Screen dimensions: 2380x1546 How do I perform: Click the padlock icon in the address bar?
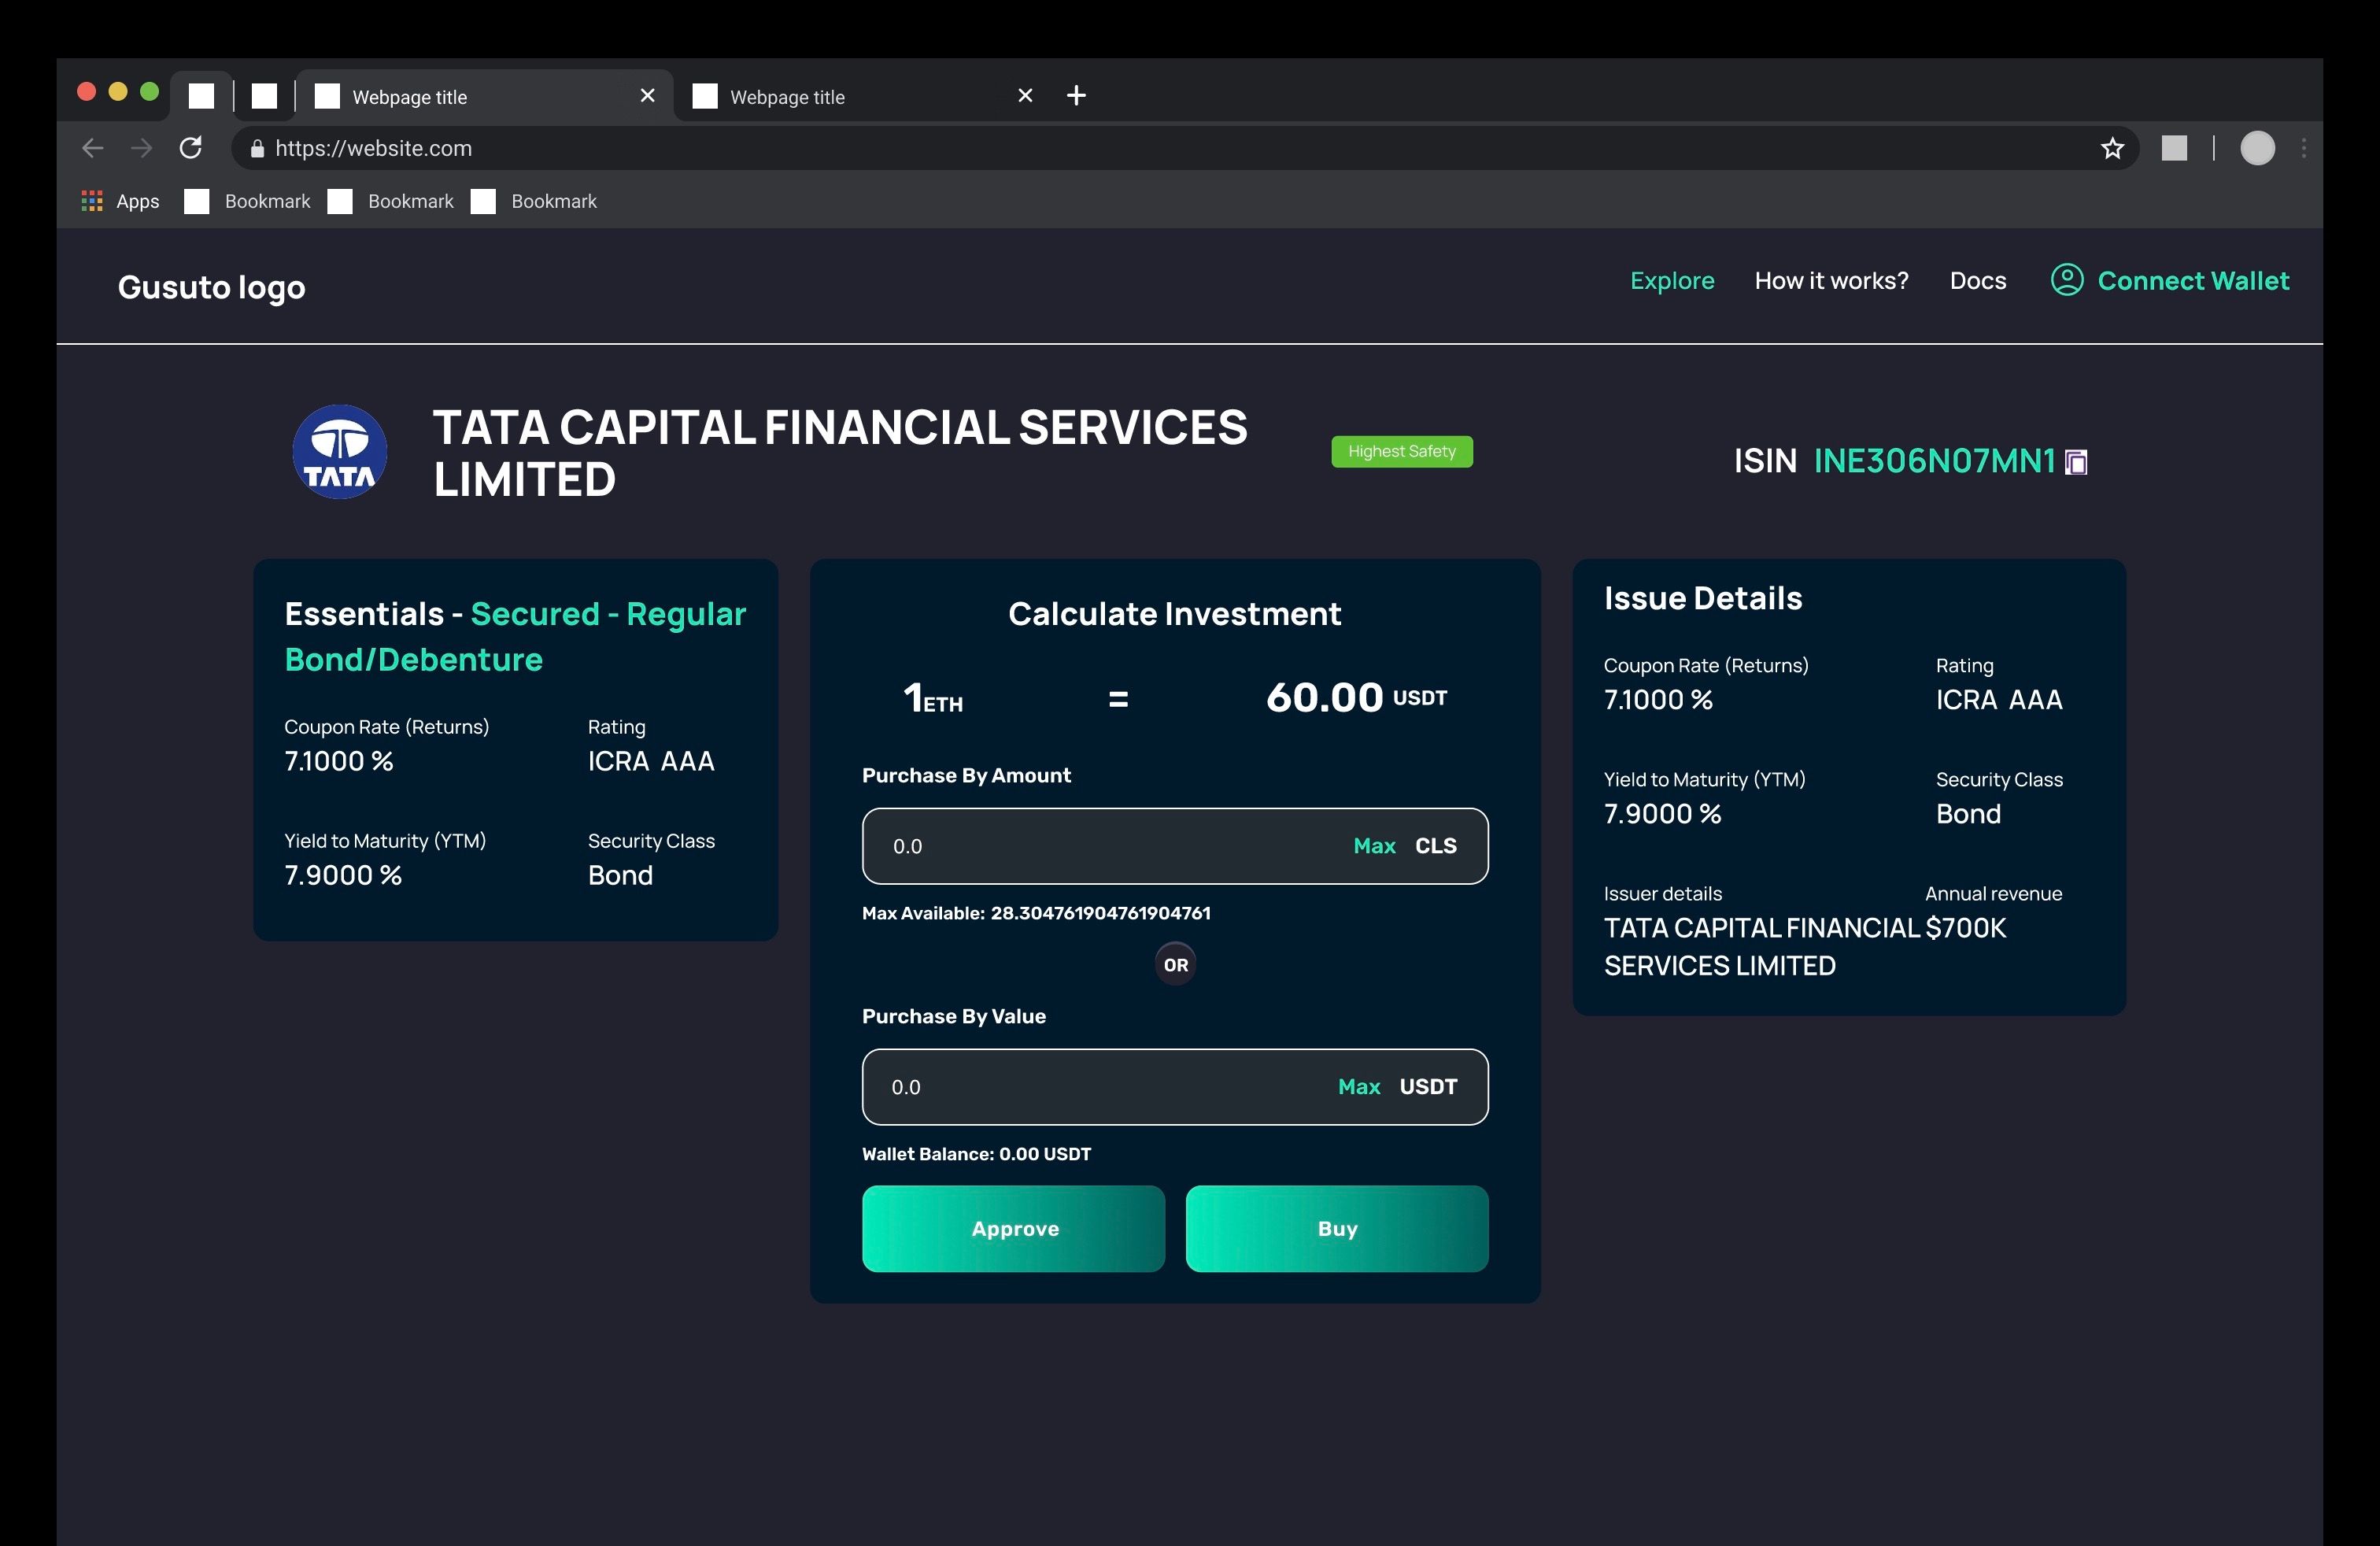coord(257,148)
